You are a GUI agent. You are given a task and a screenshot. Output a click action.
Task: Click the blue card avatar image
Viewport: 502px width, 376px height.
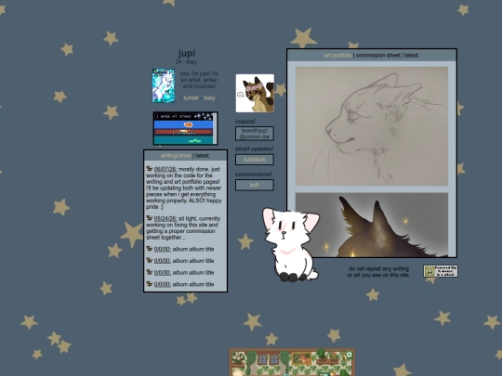(x=164, y=85)
